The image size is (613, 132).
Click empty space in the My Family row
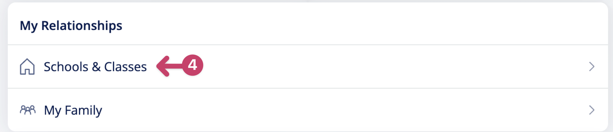[x=345, y=110]
